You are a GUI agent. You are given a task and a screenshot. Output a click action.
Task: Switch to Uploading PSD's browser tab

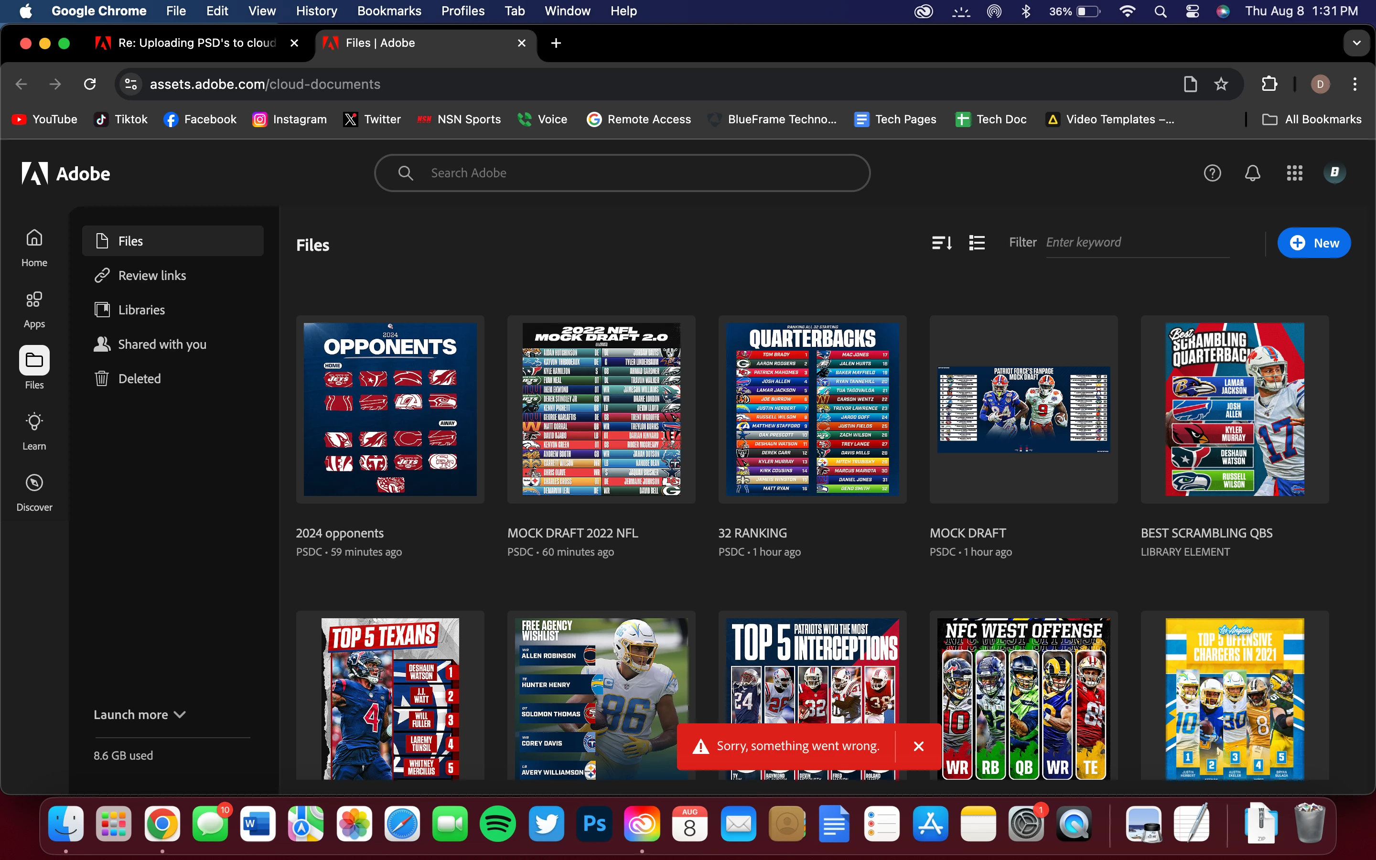[196, 43]
